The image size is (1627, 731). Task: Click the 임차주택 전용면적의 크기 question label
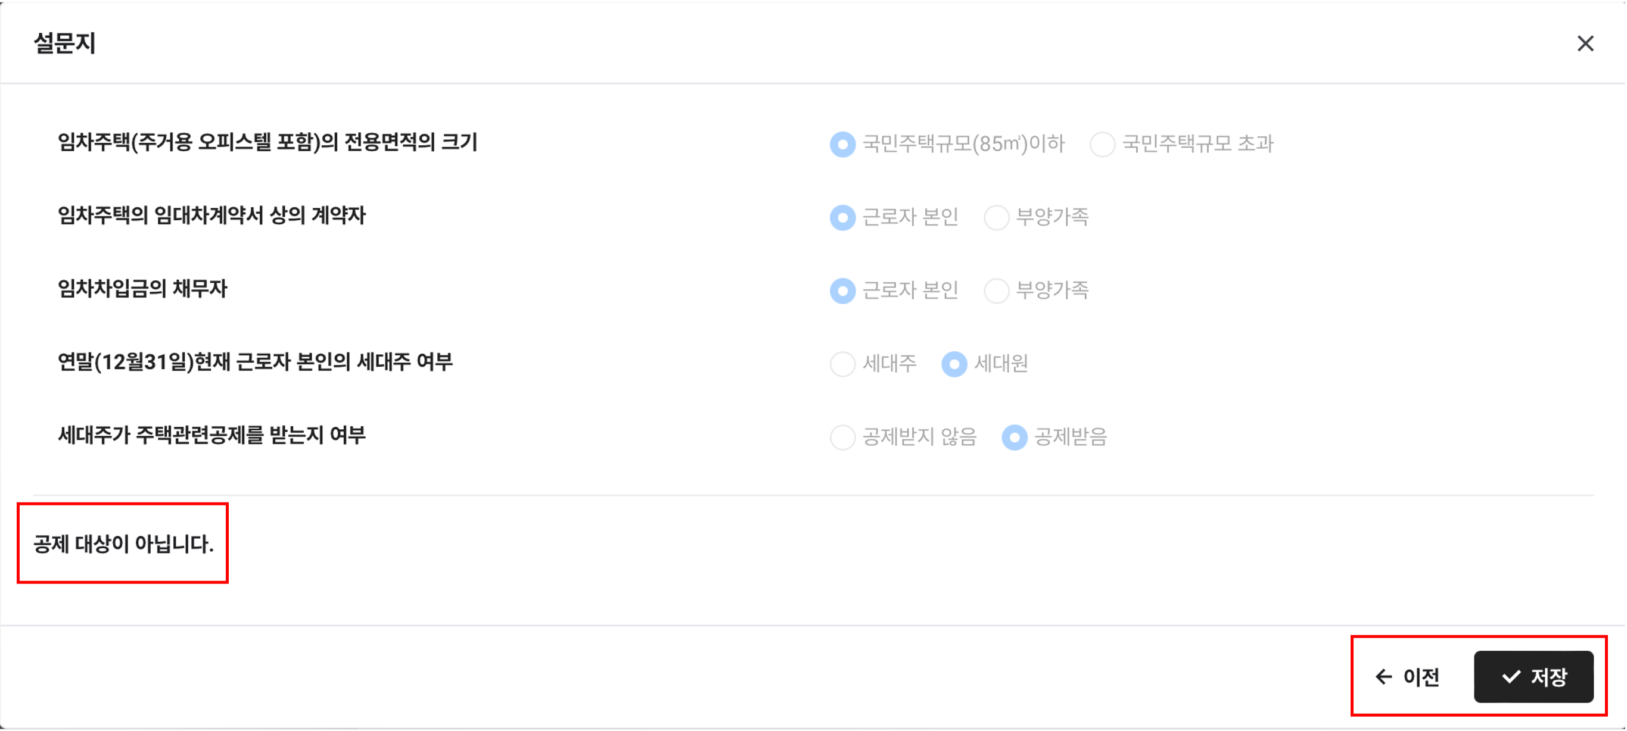point(267,142)
